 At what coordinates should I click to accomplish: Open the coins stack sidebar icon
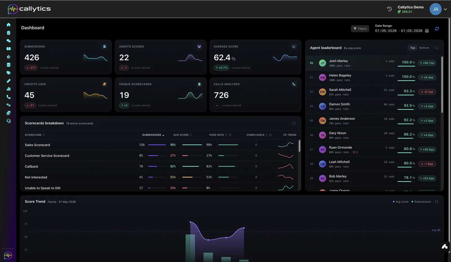(8, 113)
